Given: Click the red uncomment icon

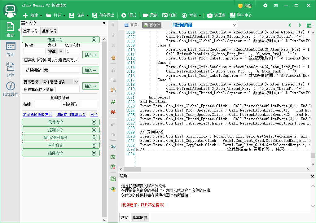Looking at the screenshot, I should [113, 112].
